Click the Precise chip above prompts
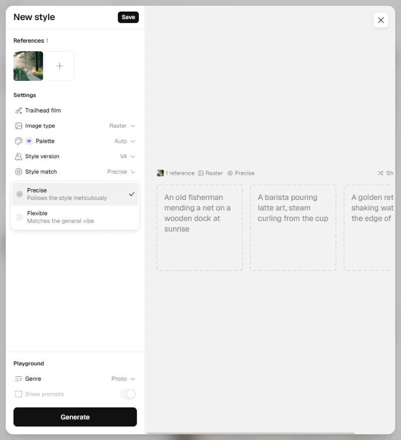 point(241,173)
